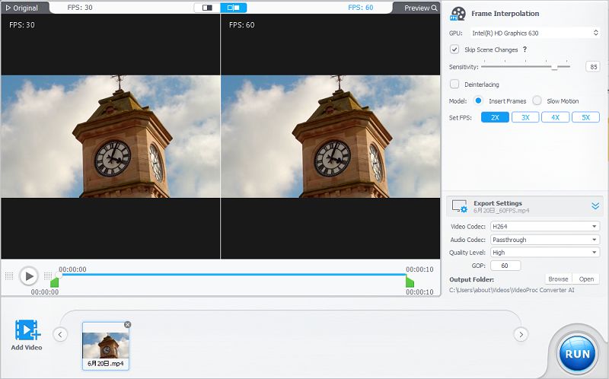Click Browse for output folder

click(558, 279)
